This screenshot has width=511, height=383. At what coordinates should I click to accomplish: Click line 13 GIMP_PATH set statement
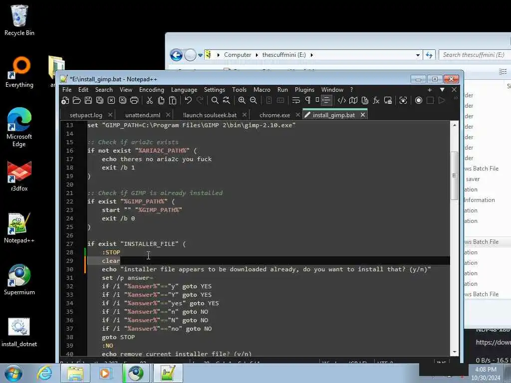(191, 125)
